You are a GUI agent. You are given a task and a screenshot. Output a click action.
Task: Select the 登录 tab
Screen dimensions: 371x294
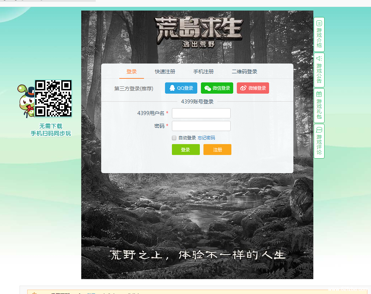pyautogui.click(x=132, y=72)
